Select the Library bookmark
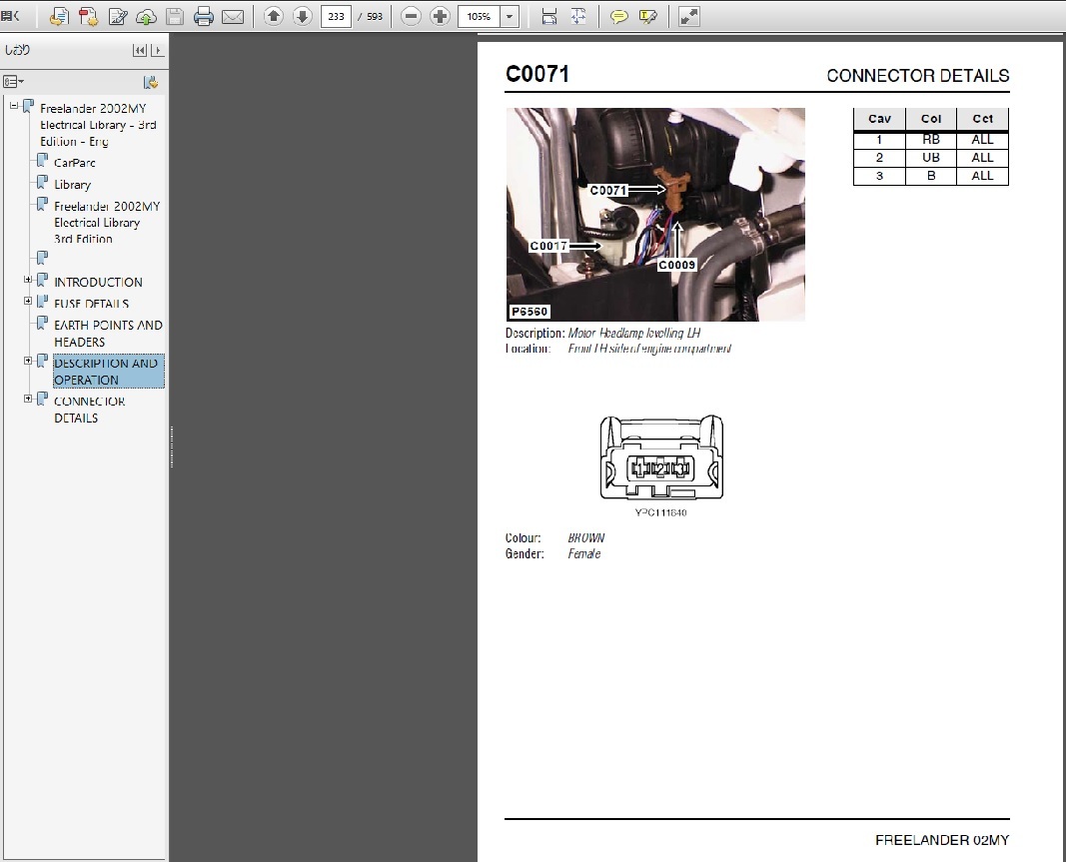The width and height of the screenshot is (1066, 862). coord(72,184)
